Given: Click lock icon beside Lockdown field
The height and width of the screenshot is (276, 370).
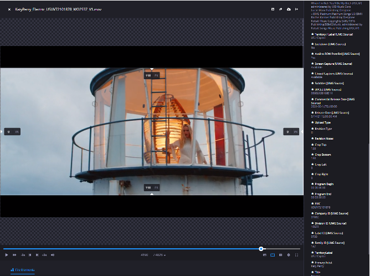Looking at the screenshot, I should point(312,44).
